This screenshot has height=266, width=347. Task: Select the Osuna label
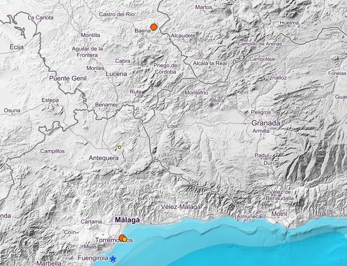[x=12, y=111]
